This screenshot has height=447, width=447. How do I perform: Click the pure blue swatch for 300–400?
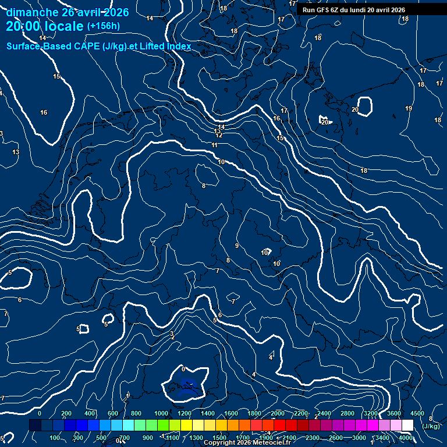pos(82,425)
